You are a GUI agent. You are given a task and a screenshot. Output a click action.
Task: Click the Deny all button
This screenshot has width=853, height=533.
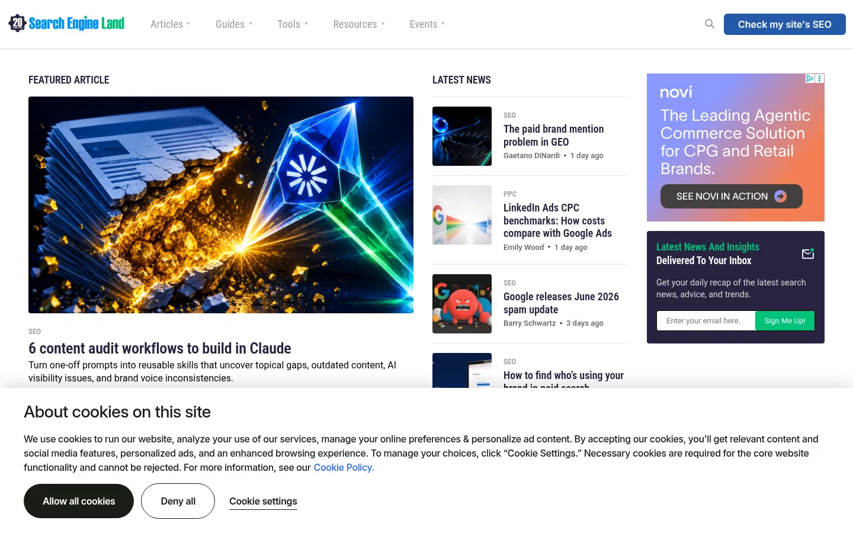pyautogui.click(x=178, y=501)
